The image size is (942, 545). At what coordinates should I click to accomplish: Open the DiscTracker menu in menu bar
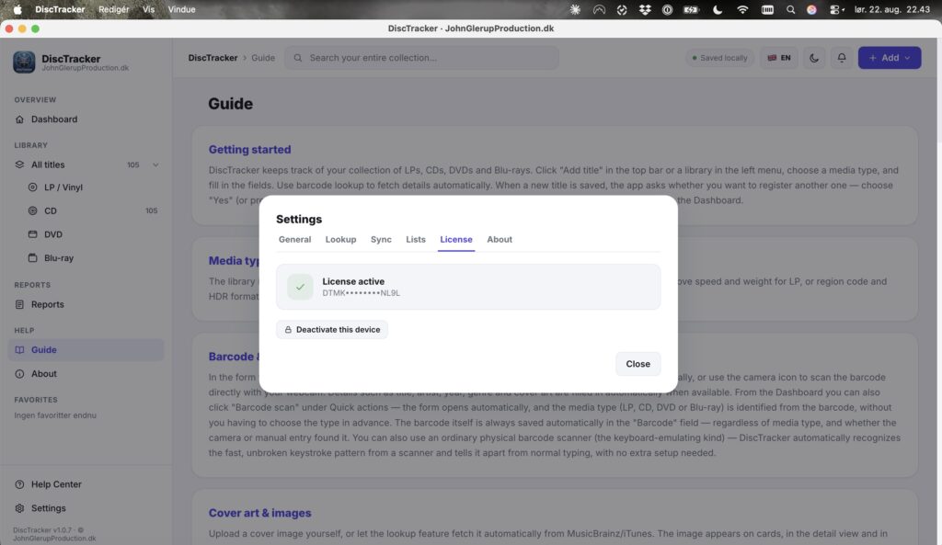(60, 9)
